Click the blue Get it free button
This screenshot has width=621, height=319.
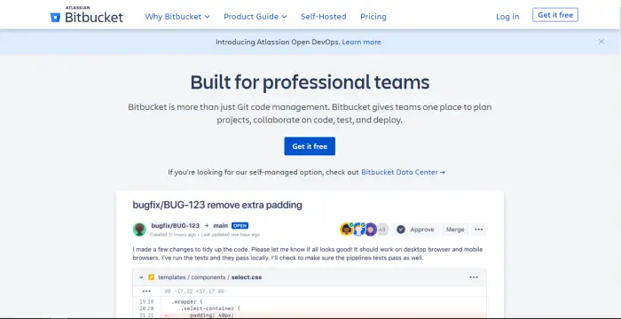point(310,146)
